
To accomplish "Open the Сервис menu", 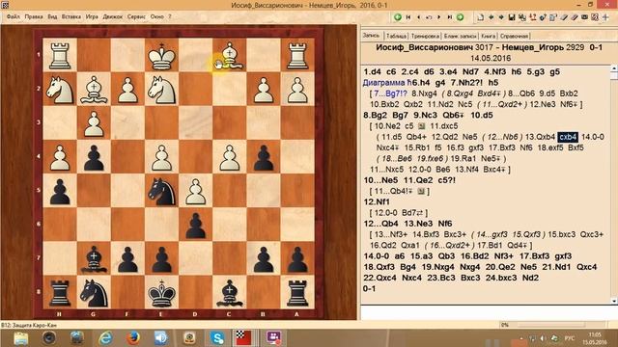I will 136,16.
